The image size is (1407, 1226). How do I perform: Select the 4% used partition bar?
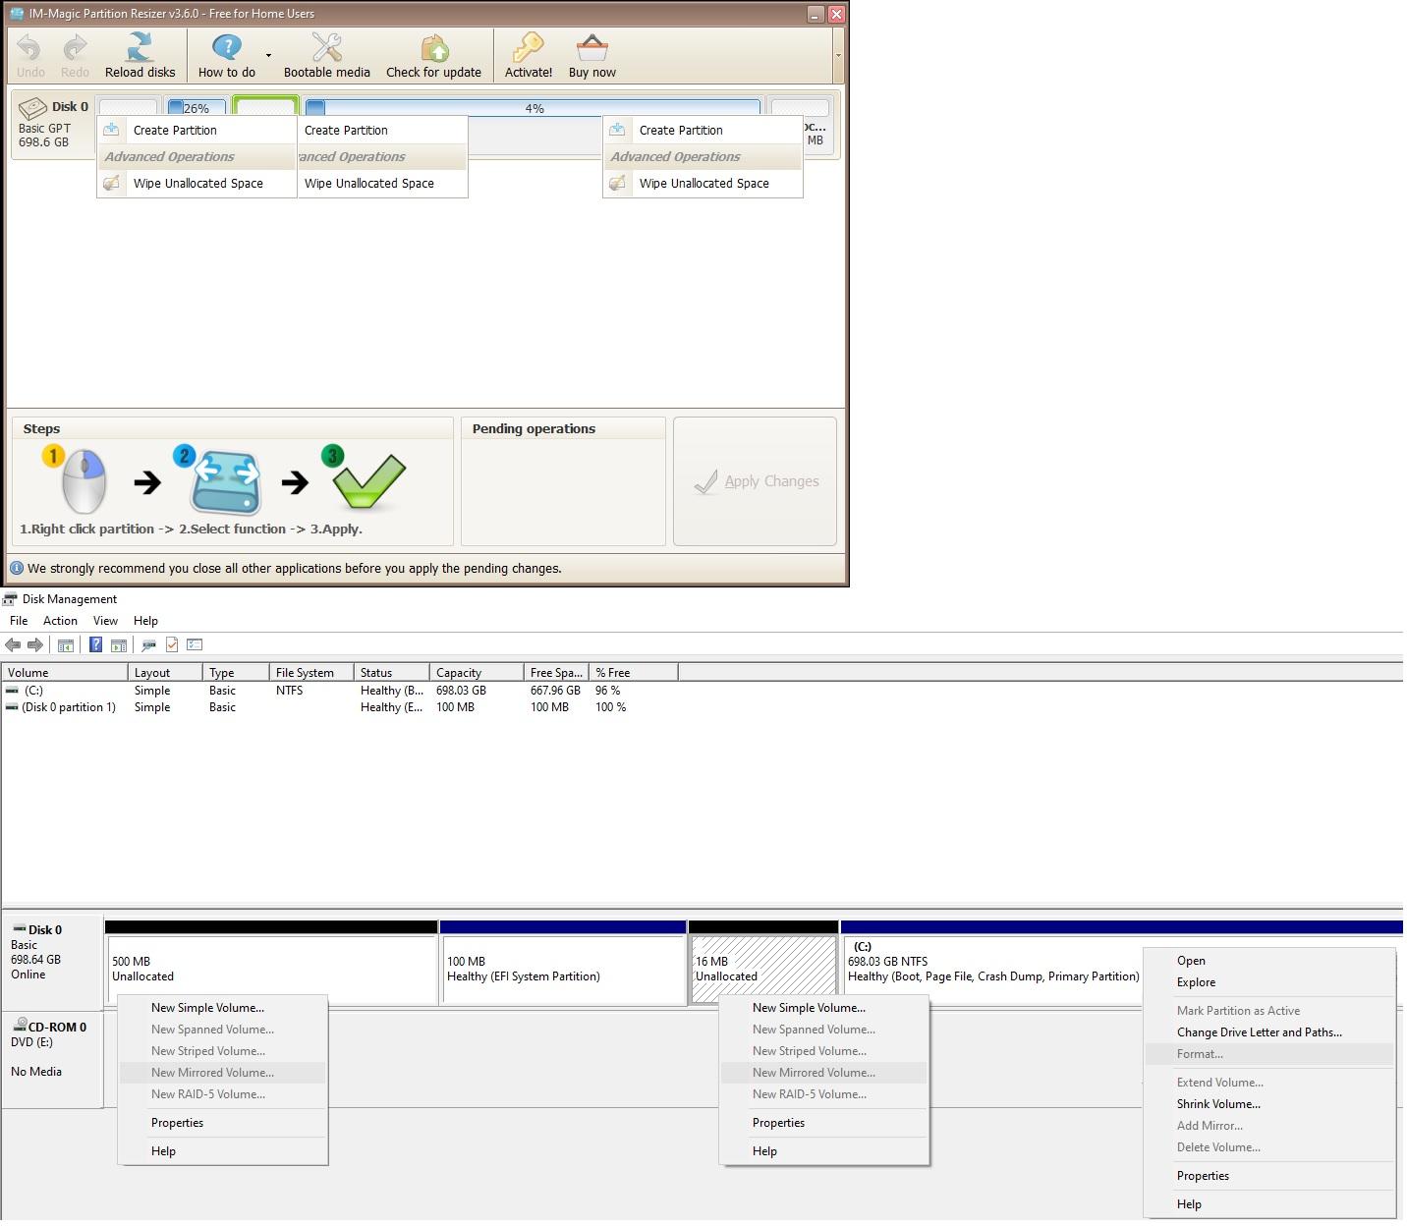pyautogui.click(x=534, y=108)
